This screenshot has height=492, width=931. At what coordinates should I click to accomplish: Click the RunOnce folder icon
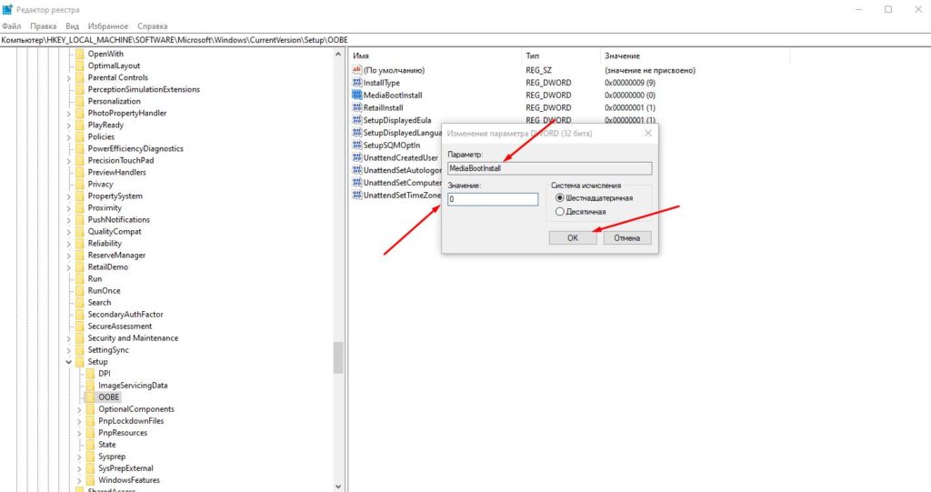80,291
